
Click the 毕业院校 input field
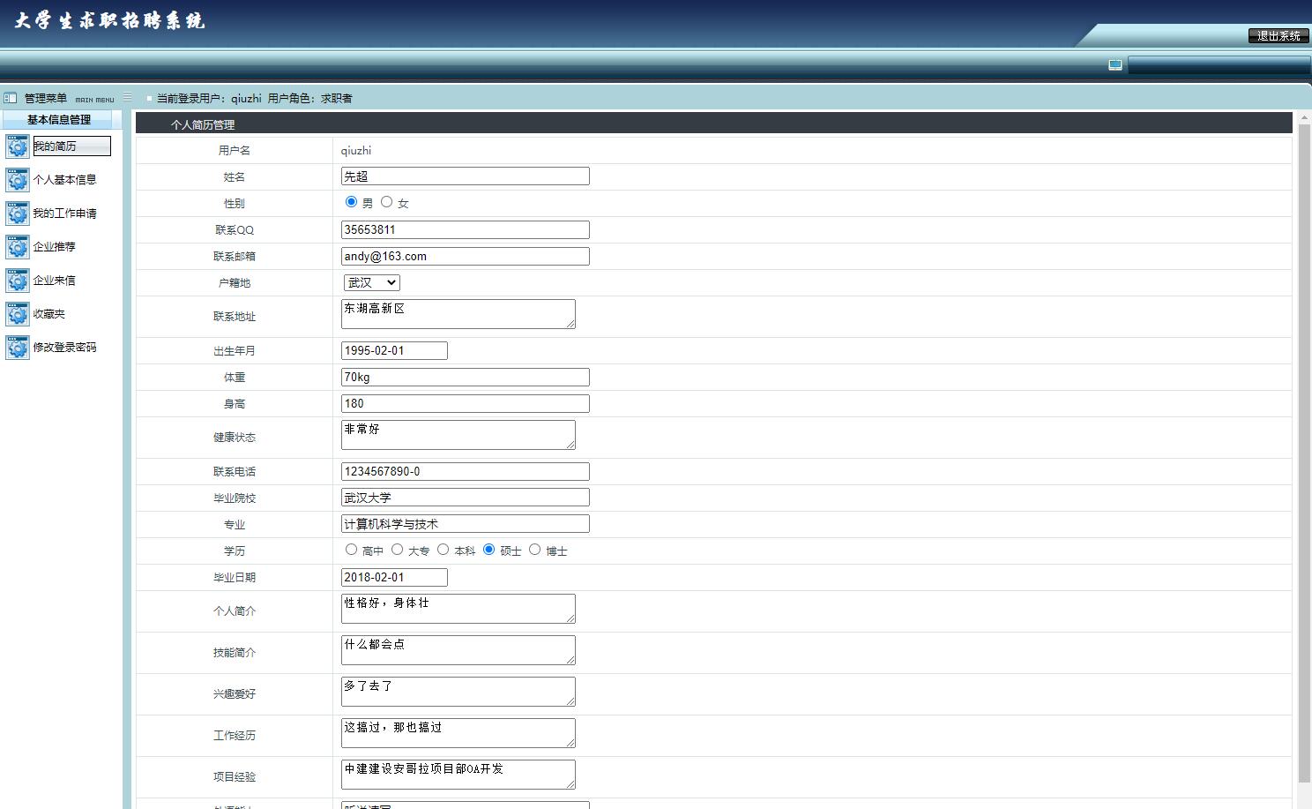click(466, 498)
